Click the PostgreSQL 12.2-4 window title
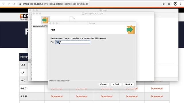Screen dimensions: 184x103 (94, 13)
